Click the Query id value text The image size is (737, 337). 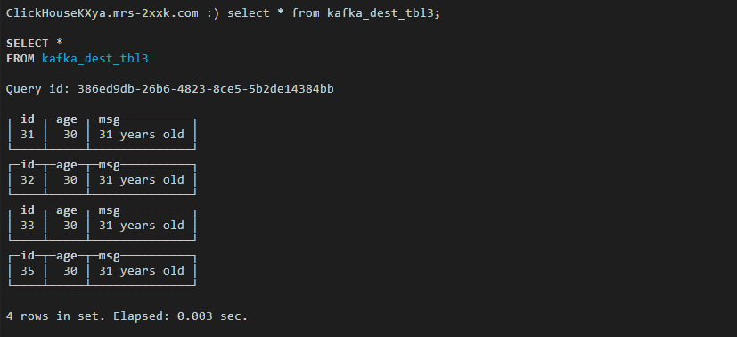point(205,89)
